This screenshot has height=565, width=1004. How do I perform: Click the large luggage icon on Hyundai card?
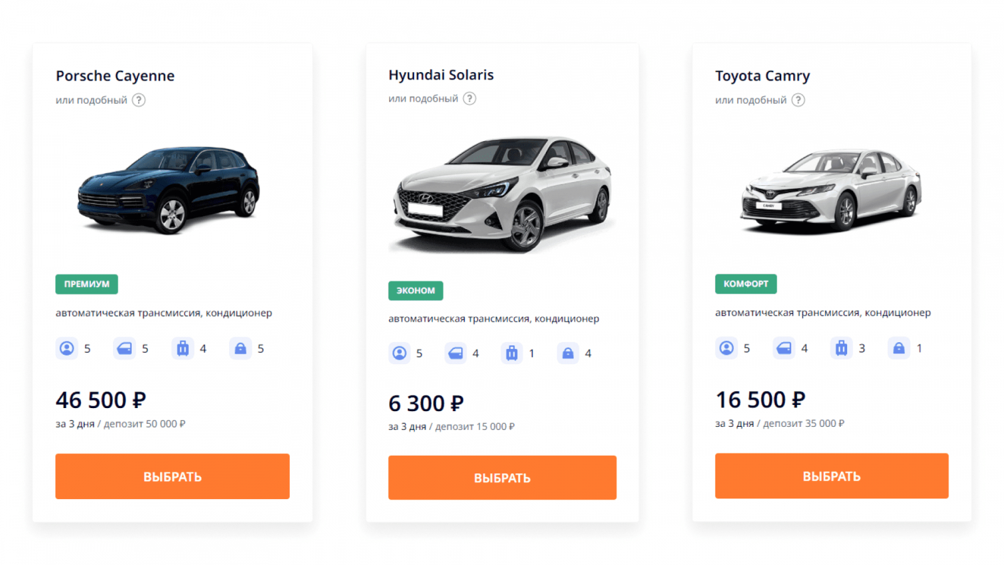point(511,353)
